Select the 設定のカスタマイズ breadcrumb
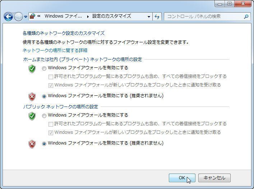 click(112, 16)
